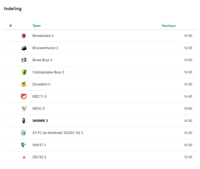This screenshot has height=169, width=200.
Task: Open the Brouwershaven 2 team page
Action: [45, 48]
